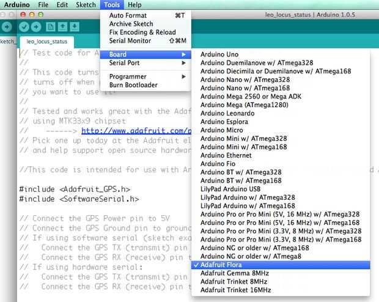
Task: Open the Sketch menu
Action: pos(86,5)
